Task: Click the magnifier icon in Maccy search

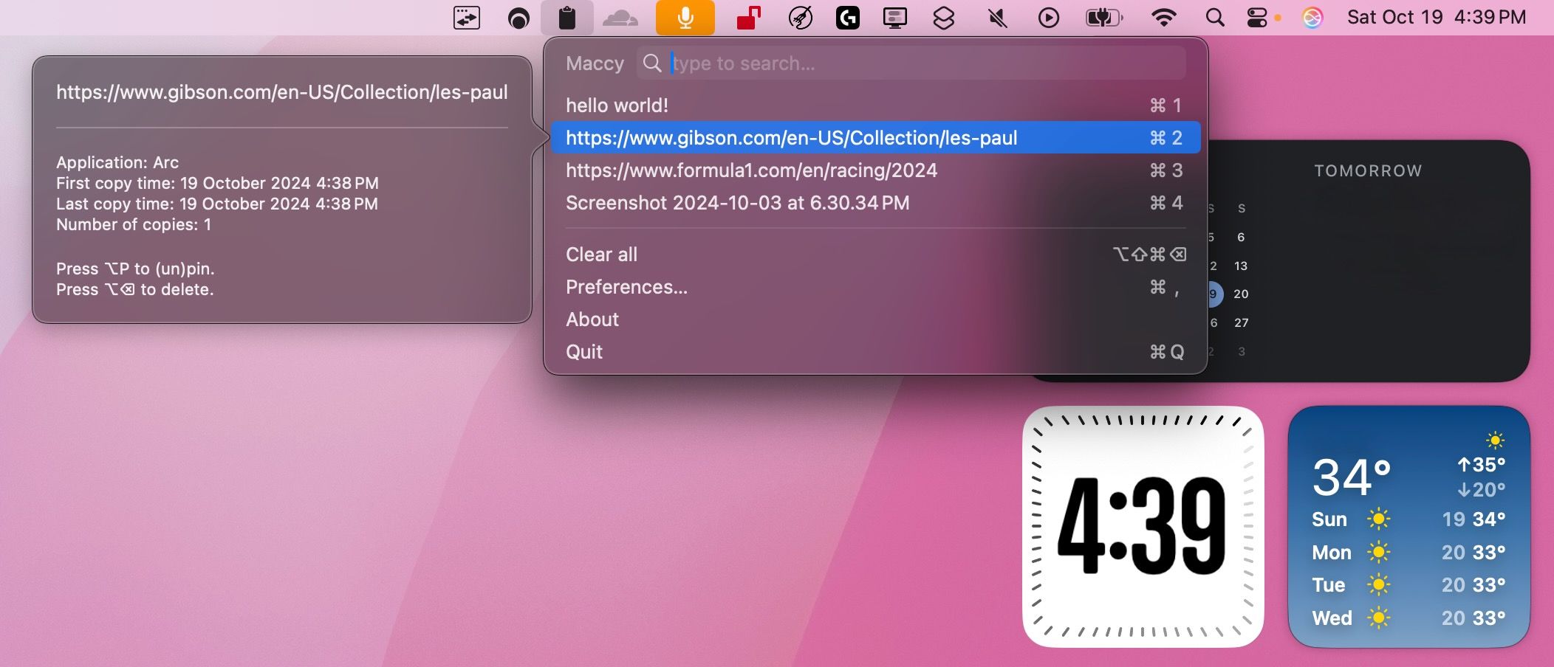Action: (x=652, y=63)
